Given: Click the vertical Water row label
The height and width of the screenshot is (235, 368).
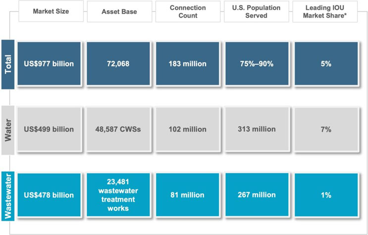Looking at the screenshot, I should (7, 130).
